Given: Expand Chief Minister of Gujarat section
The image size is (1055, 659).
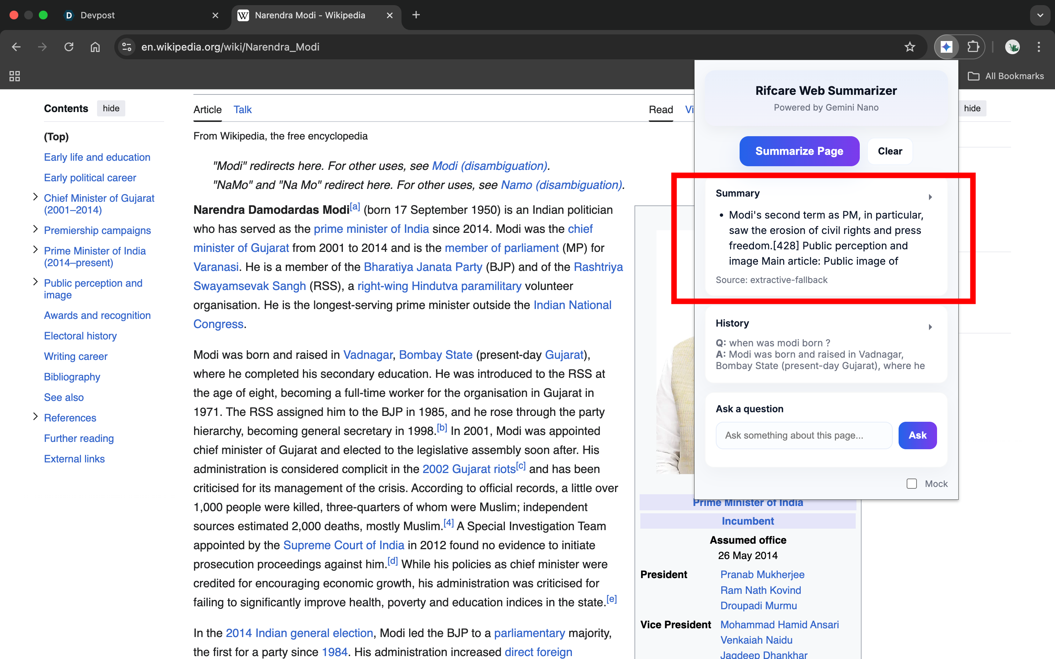Looking at the screenshot, I should click(x=35, y=197).
